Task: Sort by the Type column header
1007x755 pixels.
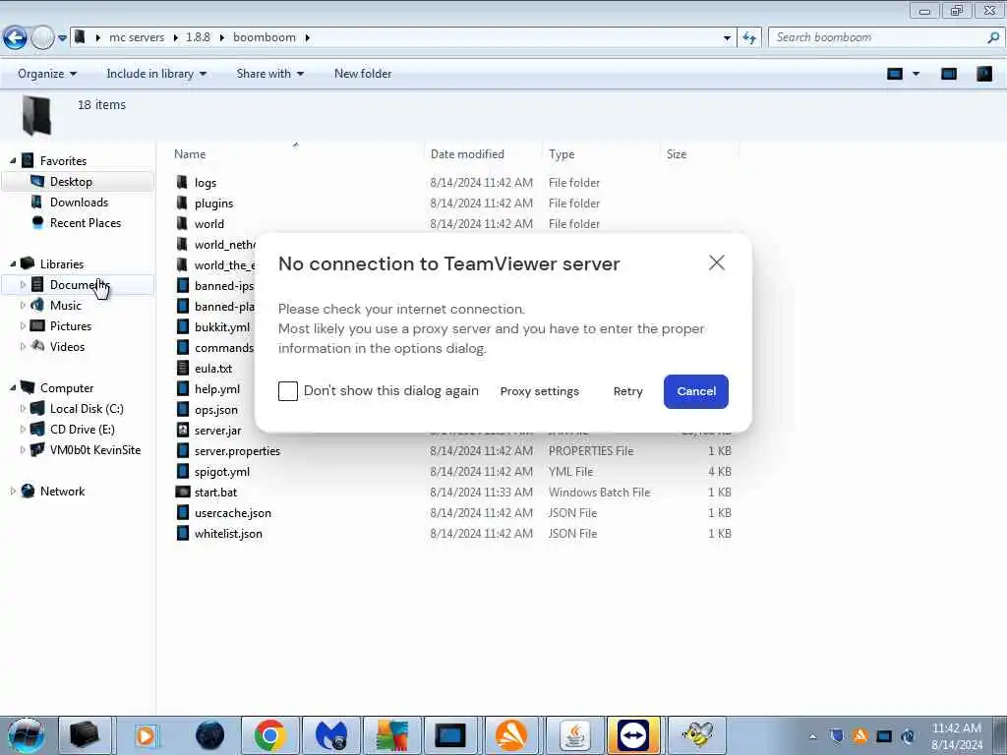Action: (562, 154)
